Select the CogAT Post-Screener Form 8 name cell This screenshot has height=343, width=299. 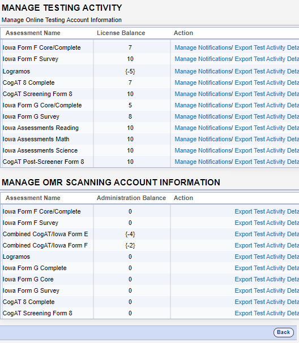click(x=44, y=162)
